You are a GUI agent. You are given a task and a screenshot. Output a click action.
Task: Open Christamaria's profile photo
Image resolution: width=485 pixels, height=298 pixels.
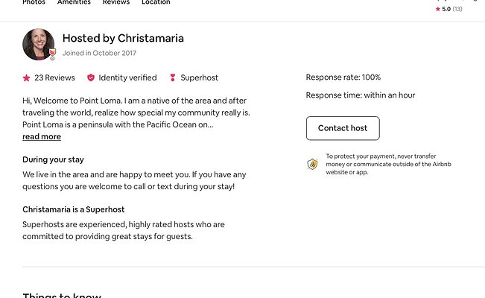(38, 44)
